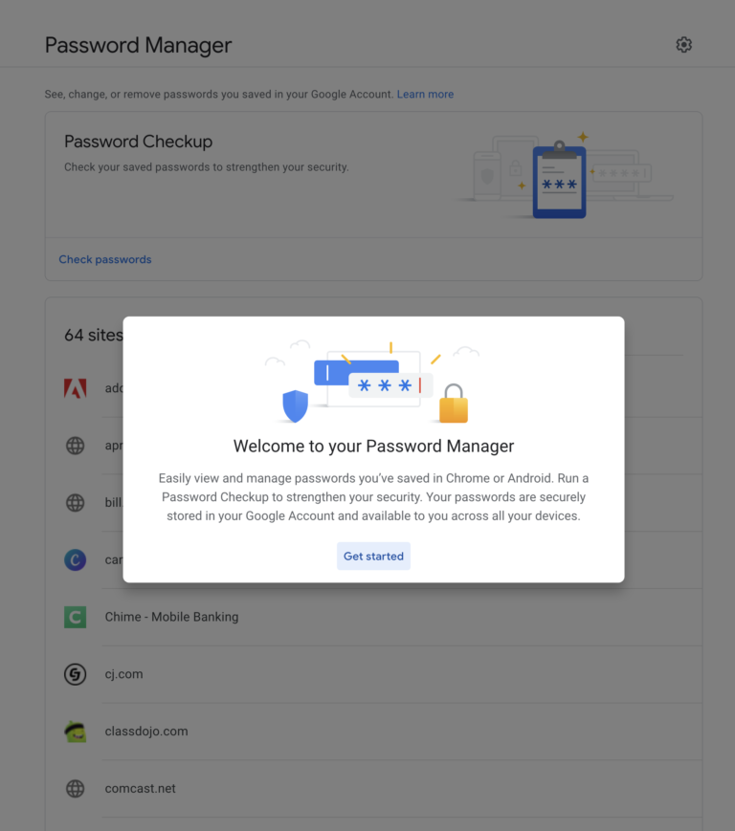Click the Chime Mobile Banking app icon
Image resolution: width=735 pixels, height=831 pixels.
pos(75,617)
